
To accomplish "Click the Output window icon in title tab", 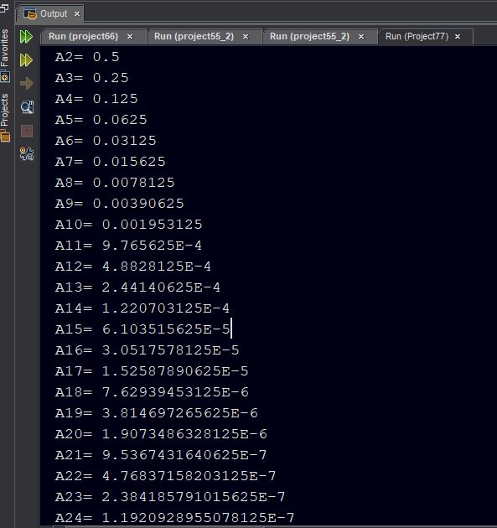I will 30,13.
